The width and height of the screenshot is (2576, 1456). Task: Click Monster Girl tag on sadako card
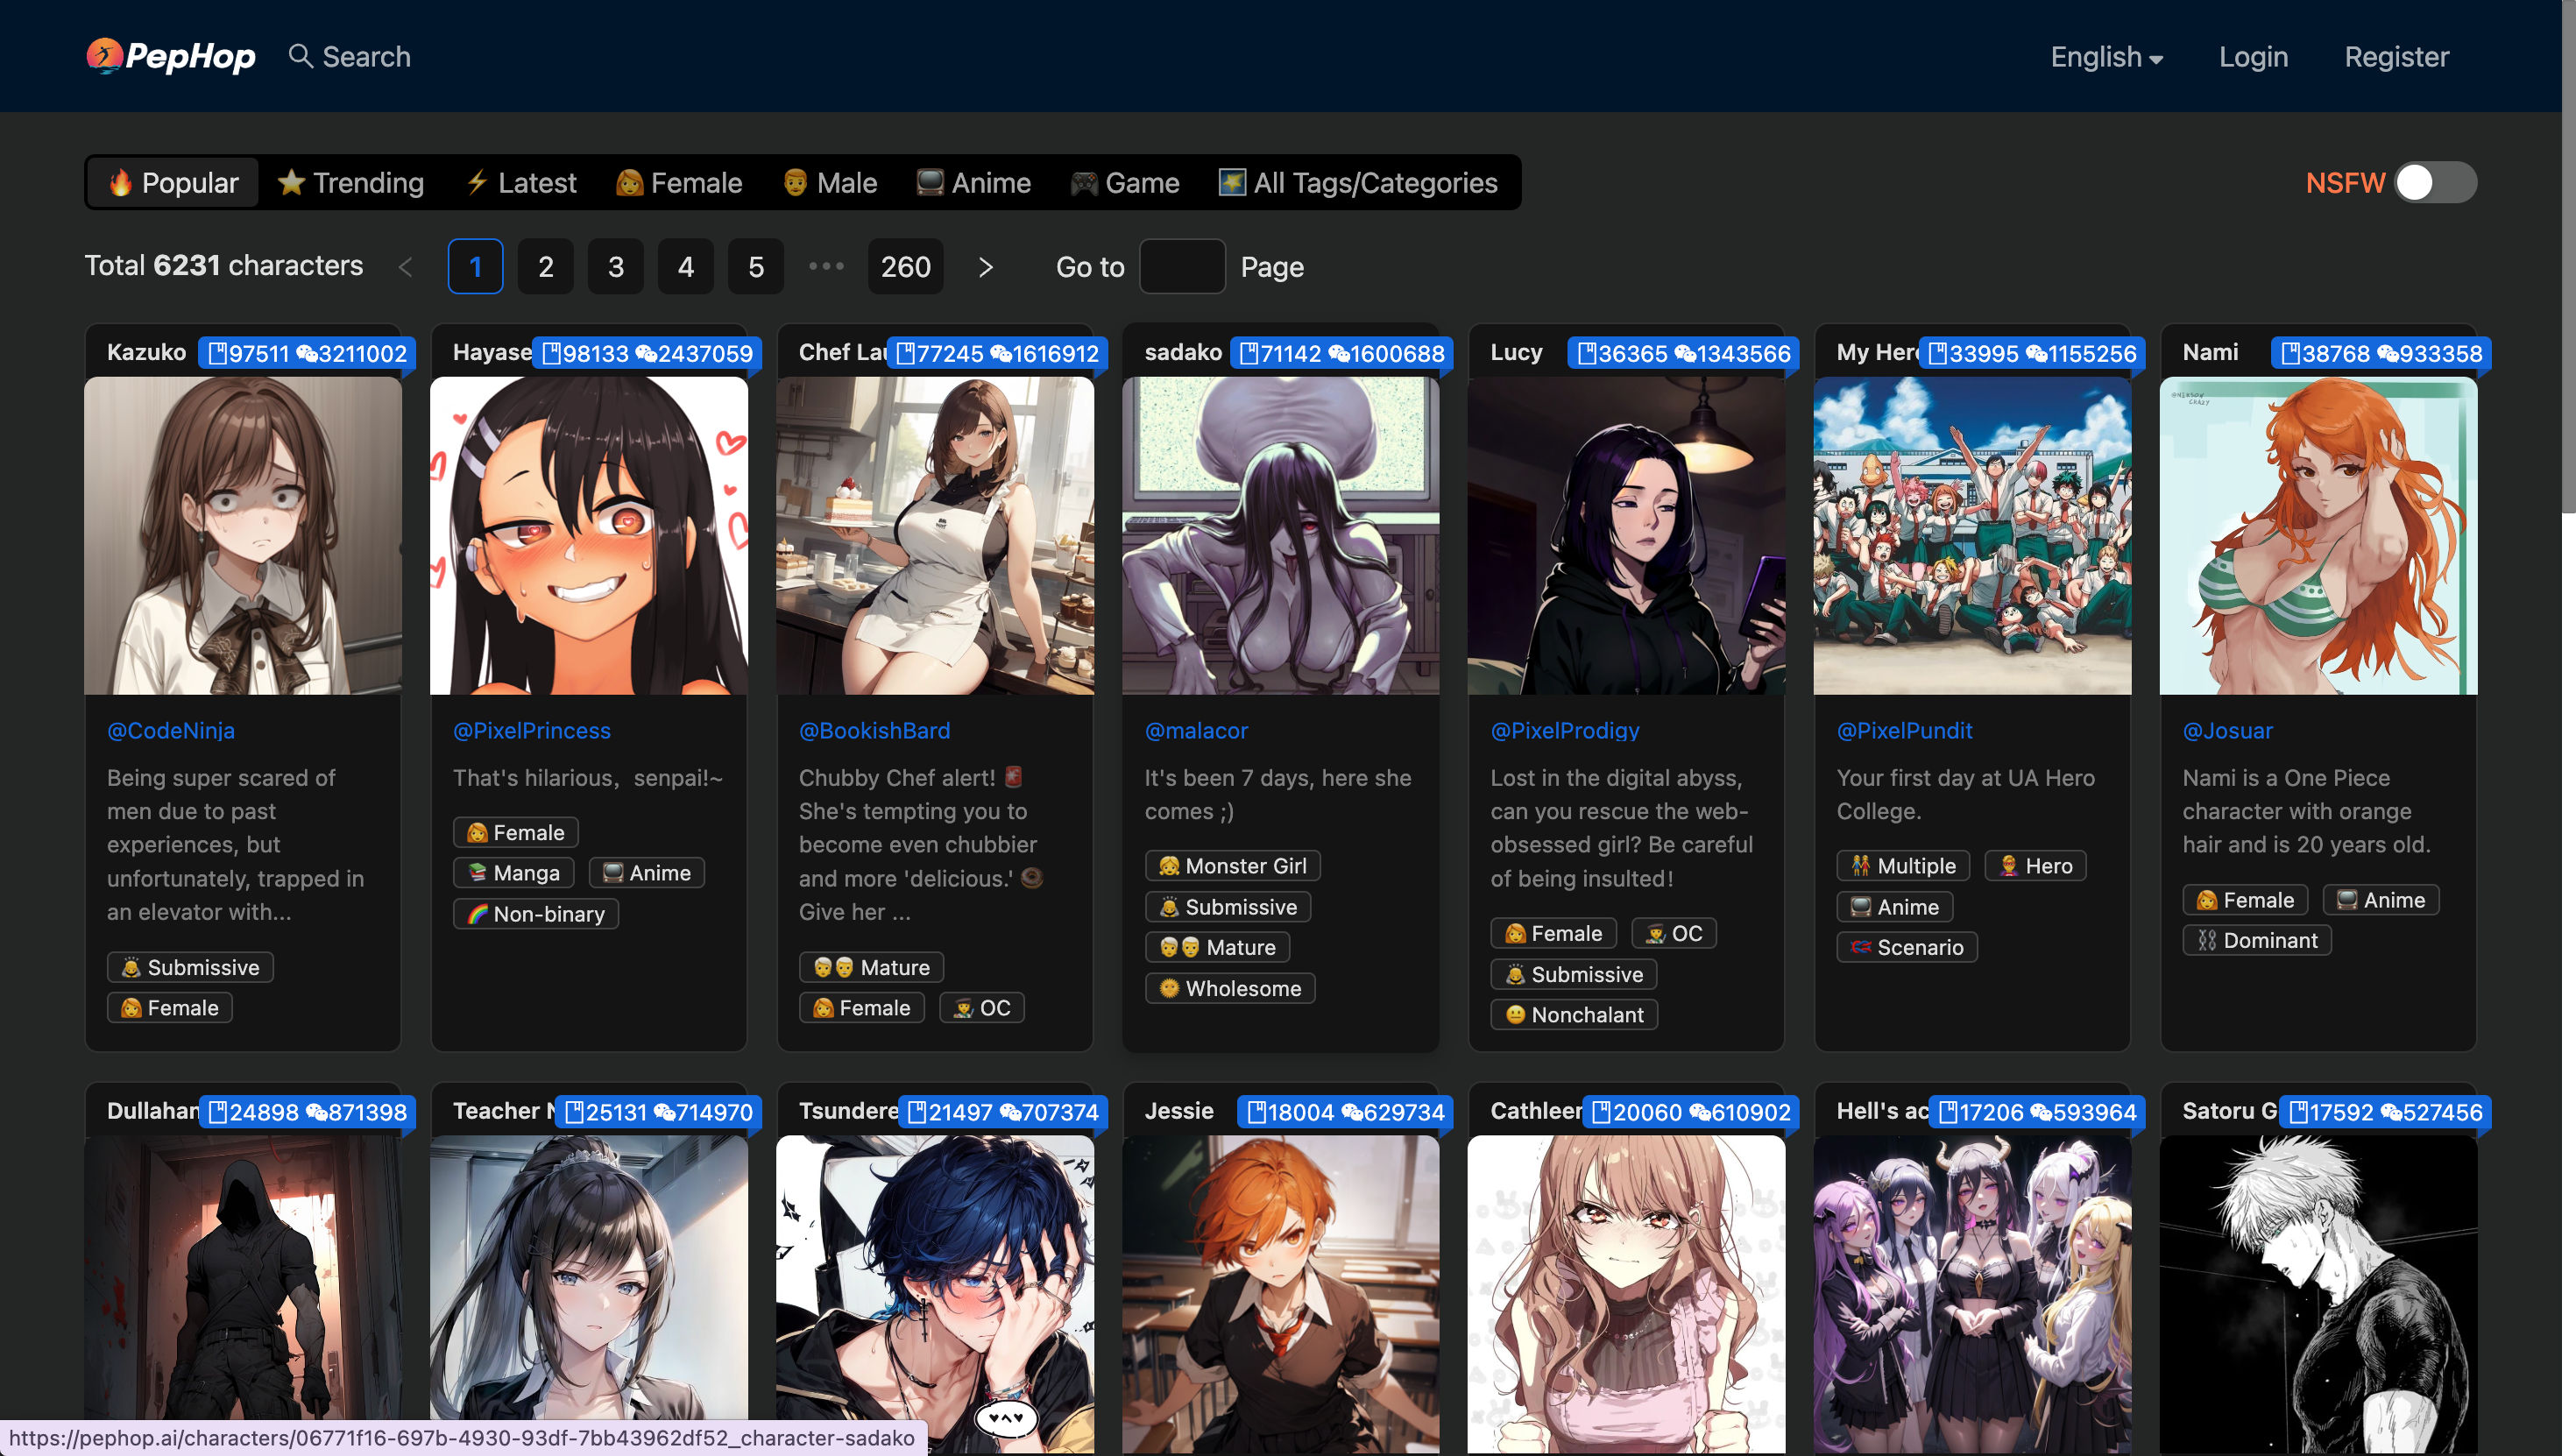point(1233,867)
